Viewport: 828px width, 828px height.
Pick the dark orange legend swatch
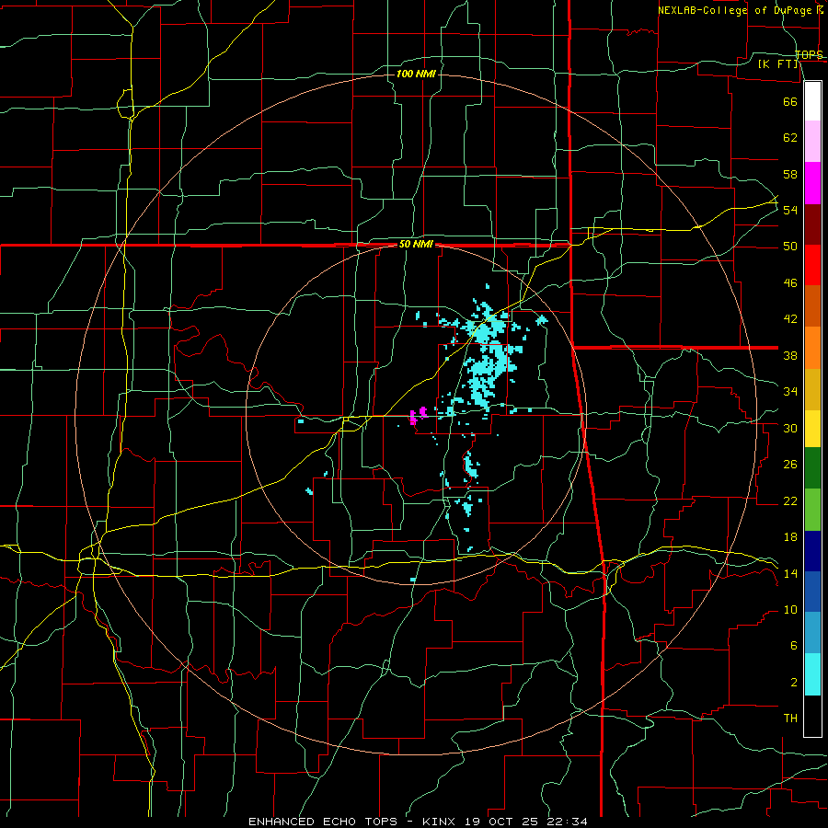(812, 306)
